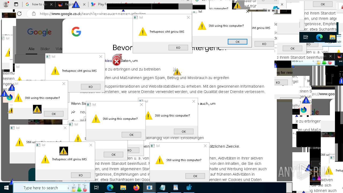Close the lol dialog overlapping 'Aktivitäten in Ihrer aktiven'
Image resolution: width=343 pixels, height=193 pixels.
point(205,146)
